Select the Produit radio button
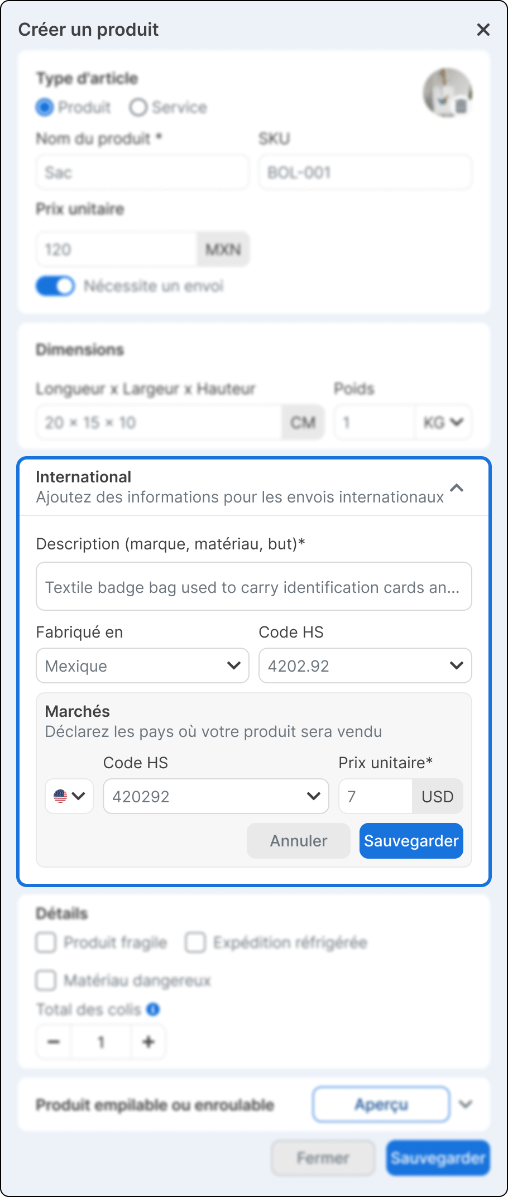This screenshot has height=1197, width=508. tap(45, 107)
